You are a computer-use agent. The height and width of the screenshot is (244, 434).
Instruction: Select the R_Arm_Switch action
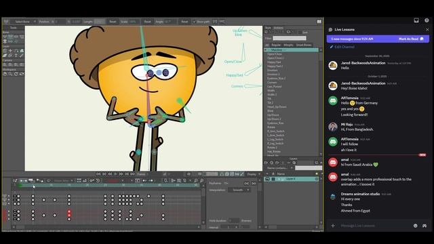[x=276, y=131]
